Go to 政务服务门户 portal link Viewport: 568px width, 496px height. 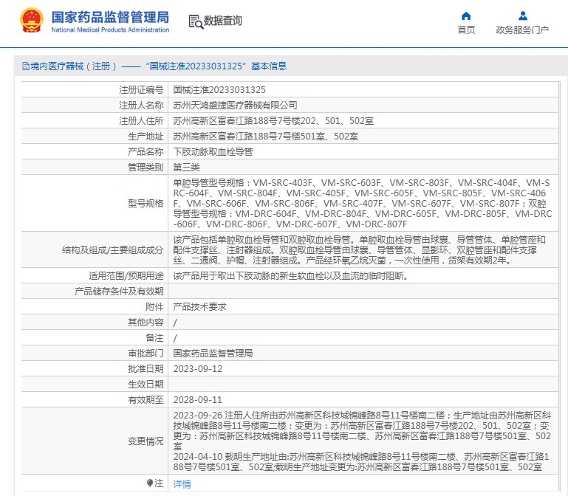tap(522, 30)
